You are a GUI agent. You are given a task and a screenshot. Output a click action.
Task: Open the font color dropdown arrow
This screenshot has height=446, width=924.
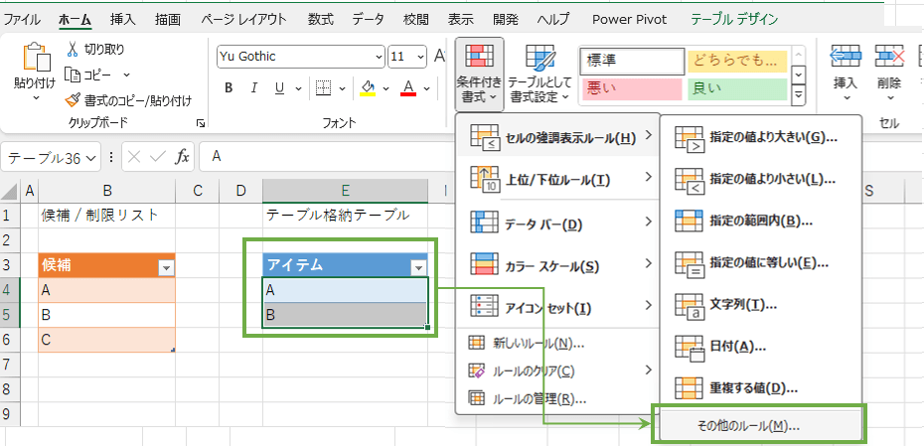[x=426, y=89]
